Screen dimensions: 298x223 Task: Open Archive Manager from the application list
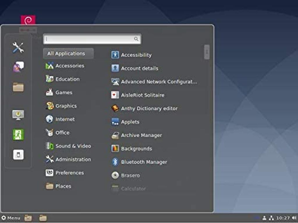141,135
